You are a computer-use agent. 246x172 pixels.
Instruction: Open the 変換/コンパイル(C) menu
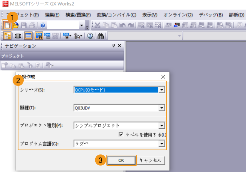point(117,15)
